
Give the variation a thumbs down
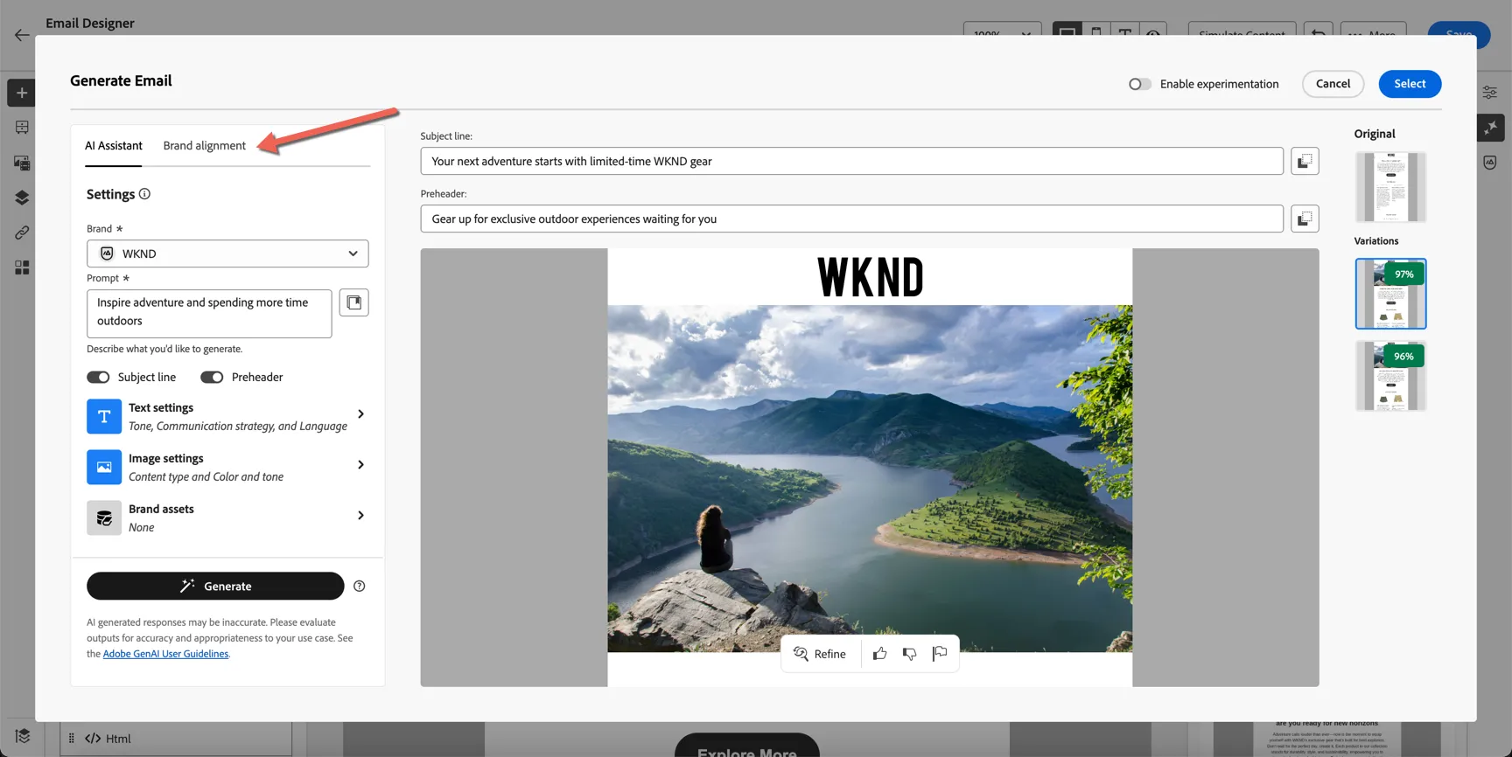tap(909, 654)
